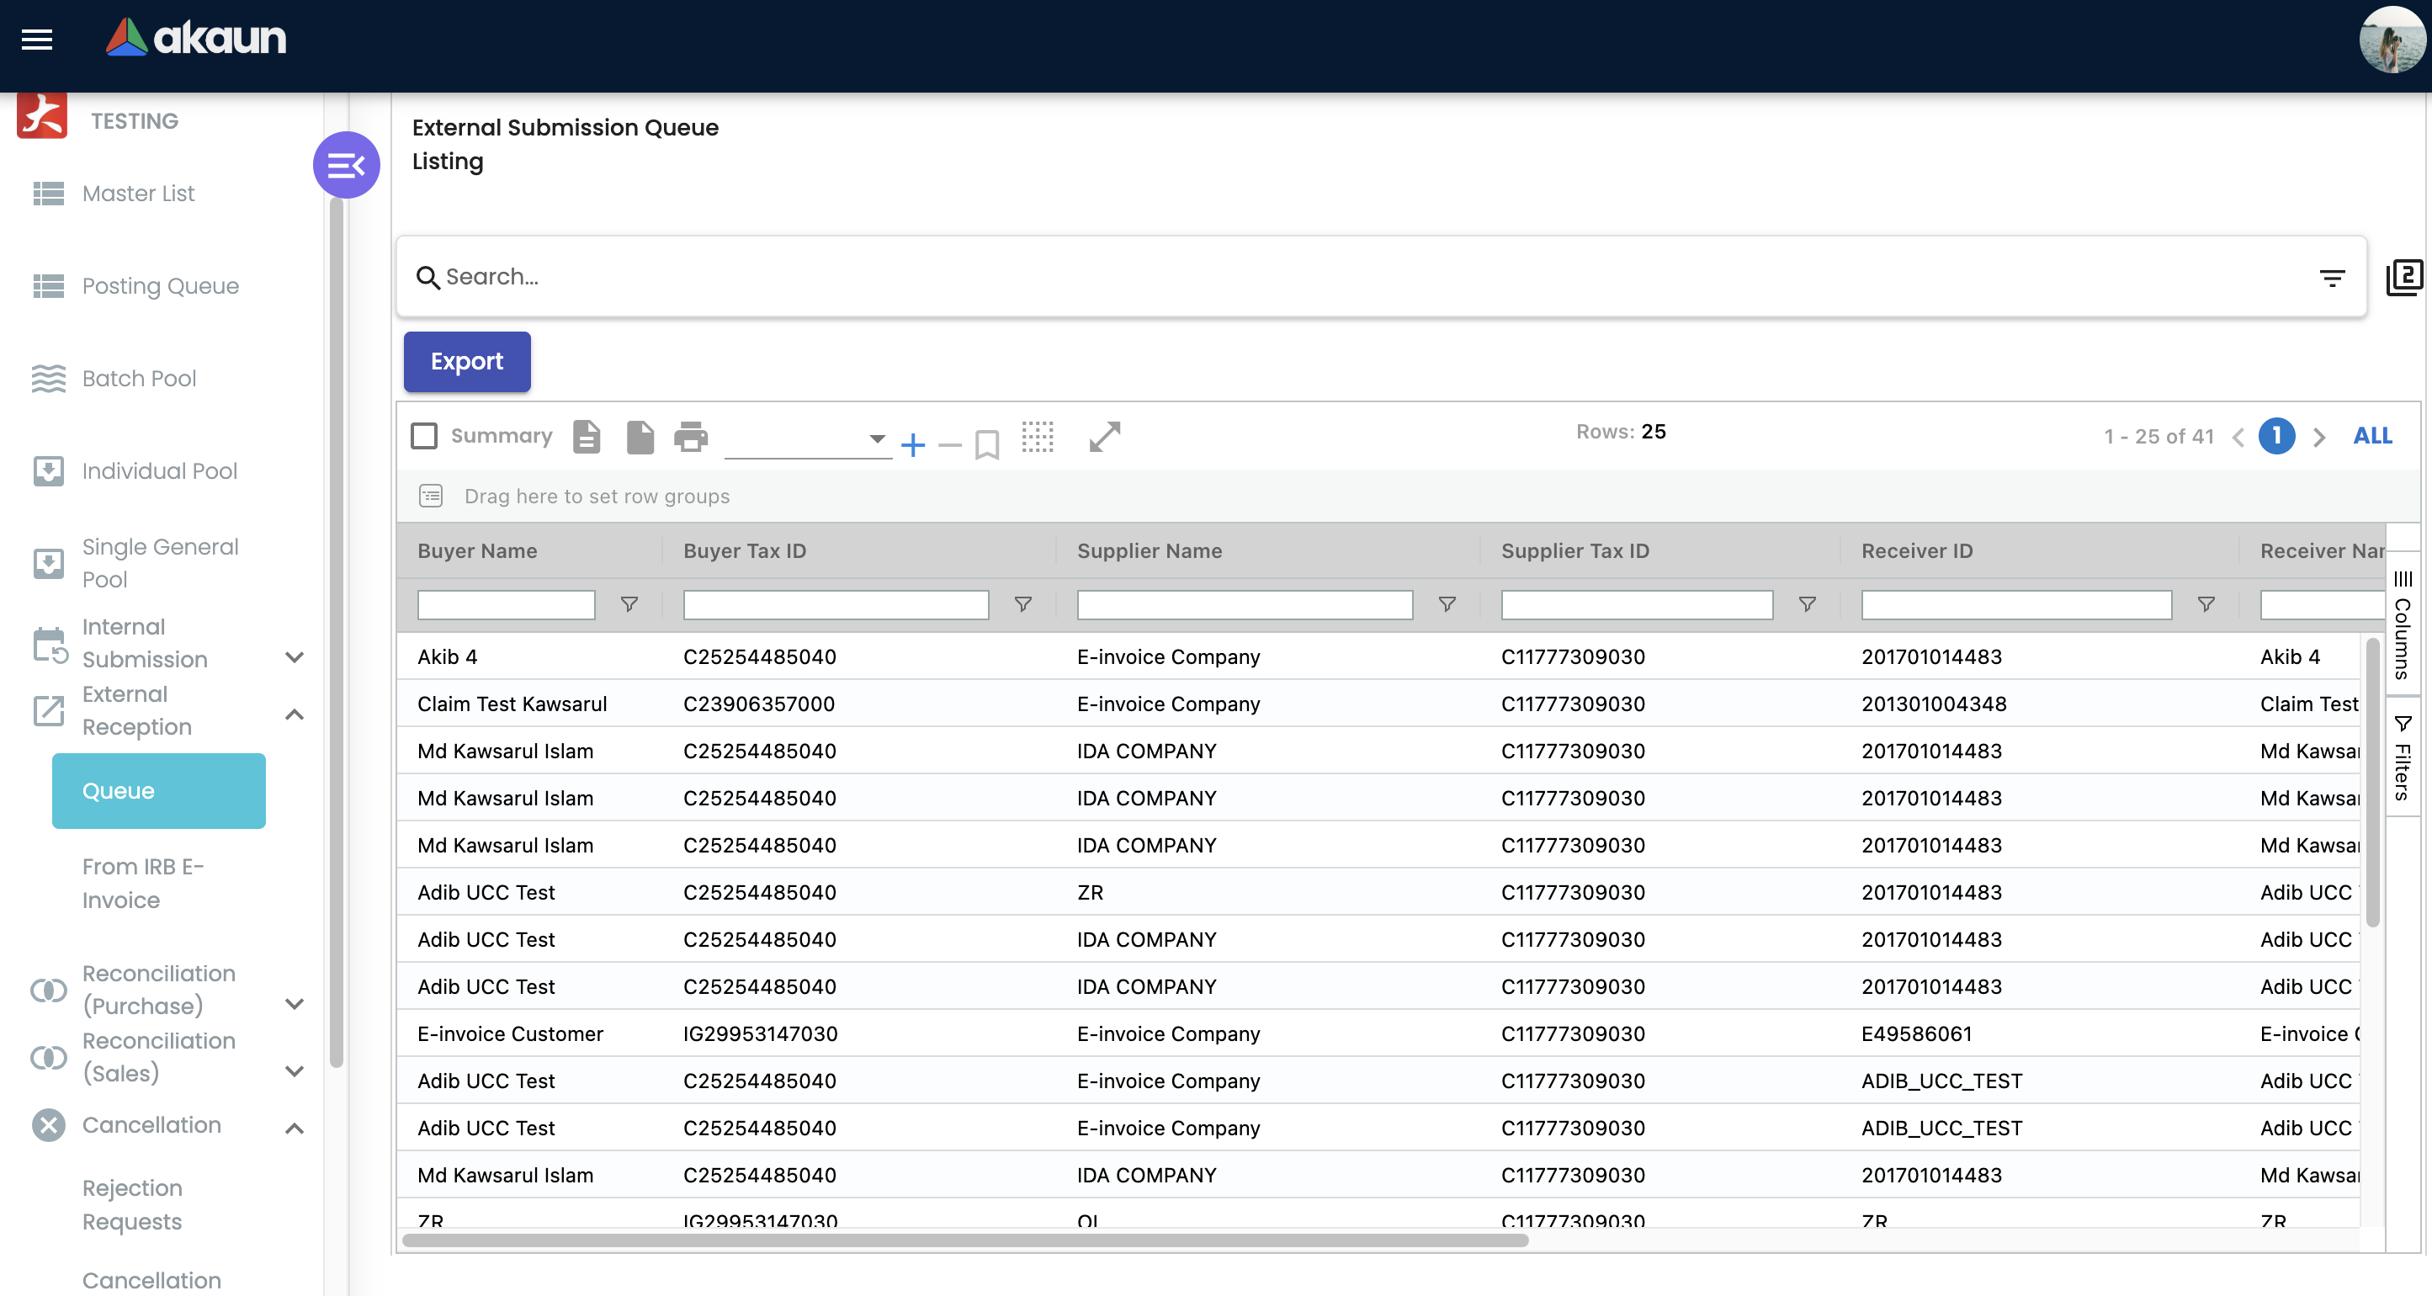The width and height of the screenshot is (2432, 1296).
Task: Collapse the External Reception menu
Action: tap(295, 714)
